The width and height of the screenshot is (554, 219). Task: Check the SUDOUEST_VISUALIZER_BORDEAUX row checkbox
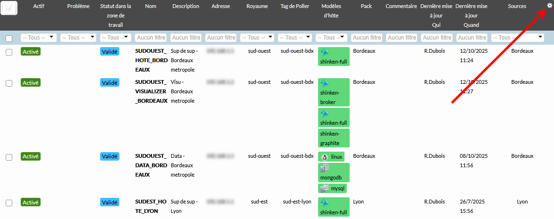9,83
